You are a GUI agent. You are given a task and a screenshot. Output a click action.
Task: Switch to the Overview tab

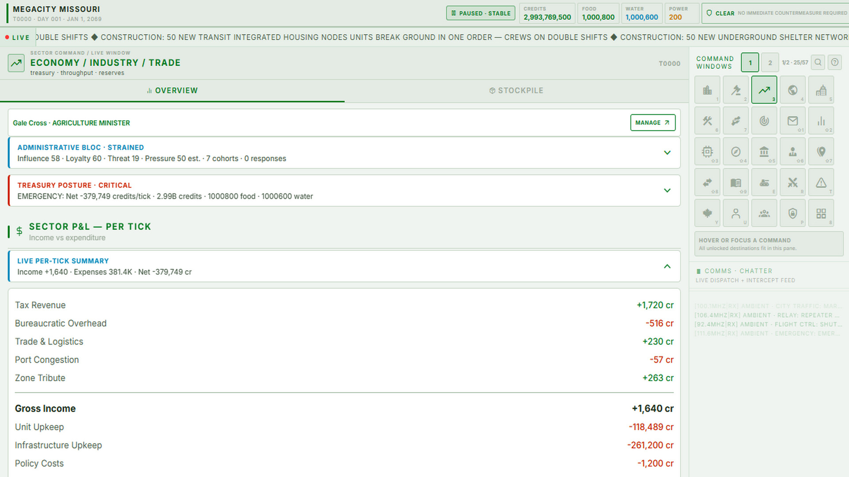tap(172, 91)
